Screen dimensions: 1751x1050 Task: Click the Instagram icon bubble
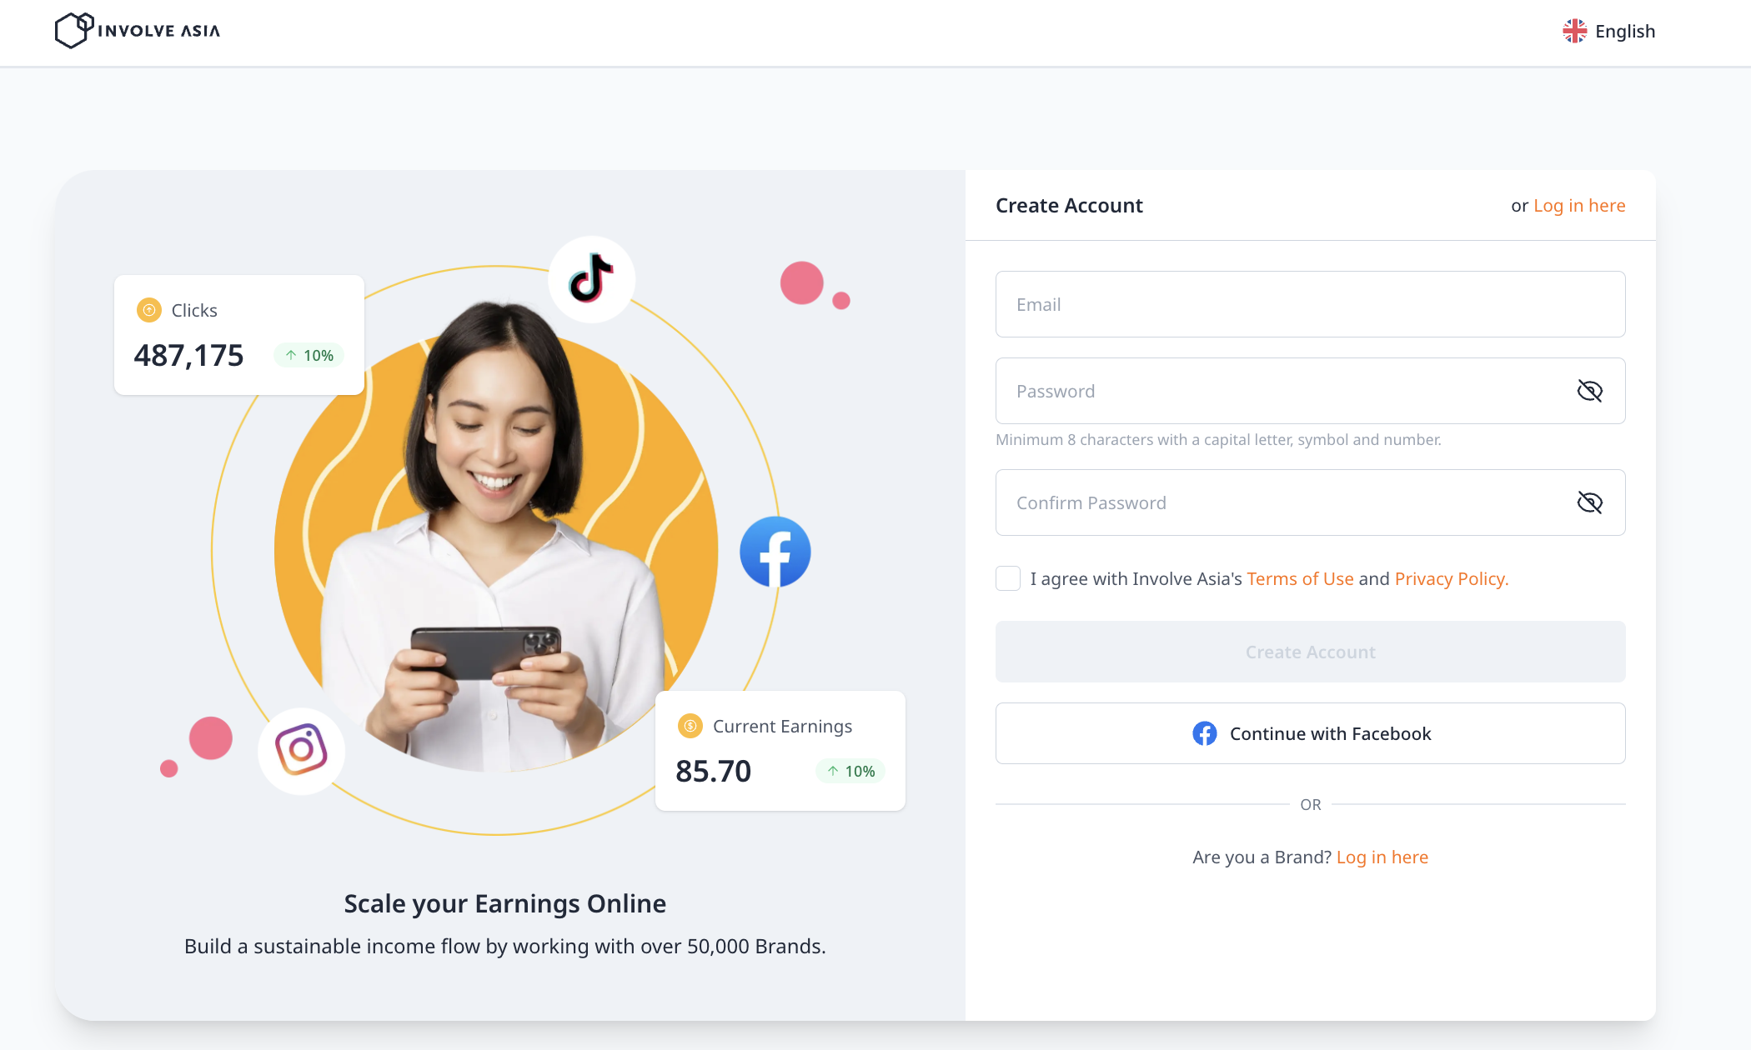pos(301,750)
